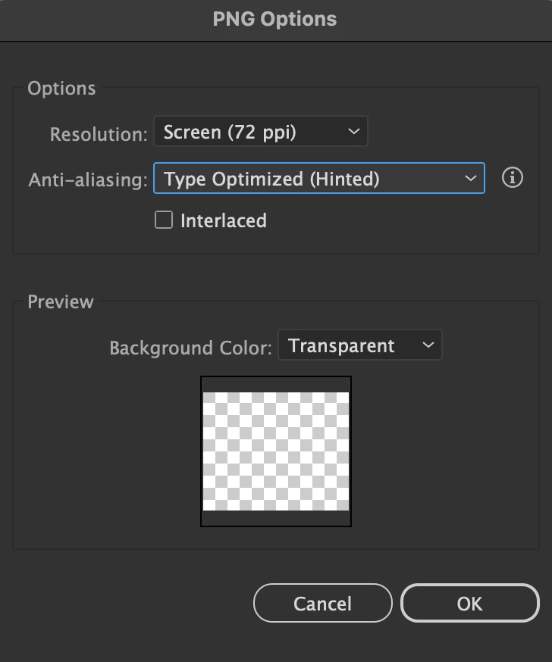The width and height of the screenshot is (552, 662).
Task: Enable the Interlaced checkbox
Action: point(164,220)
